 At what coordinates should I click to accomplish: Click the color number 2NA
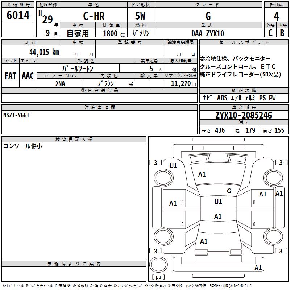click(60, 84)
